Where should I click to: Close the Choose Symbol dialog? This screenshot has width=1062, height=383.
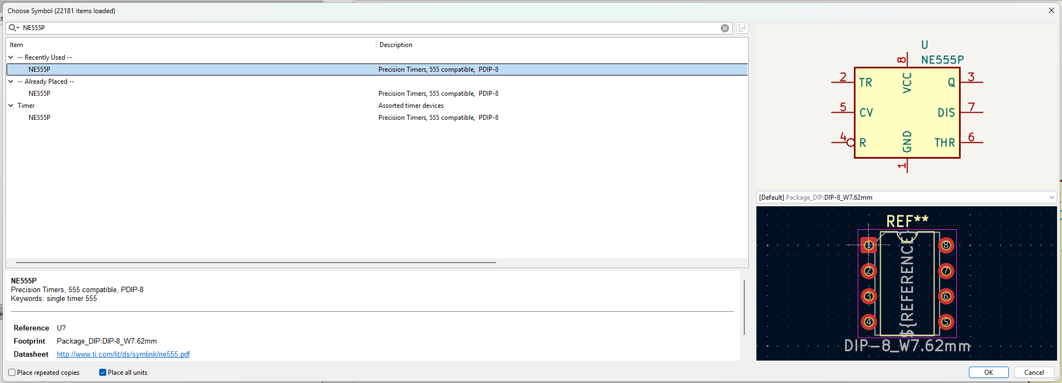coord(1051,10)
